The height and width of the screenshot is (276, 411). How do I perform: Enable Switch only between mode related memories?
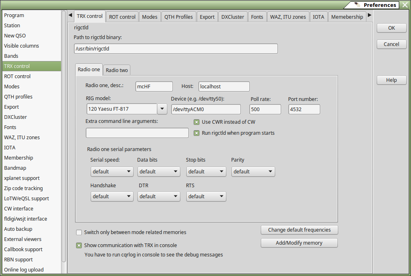tap(79, 232)
